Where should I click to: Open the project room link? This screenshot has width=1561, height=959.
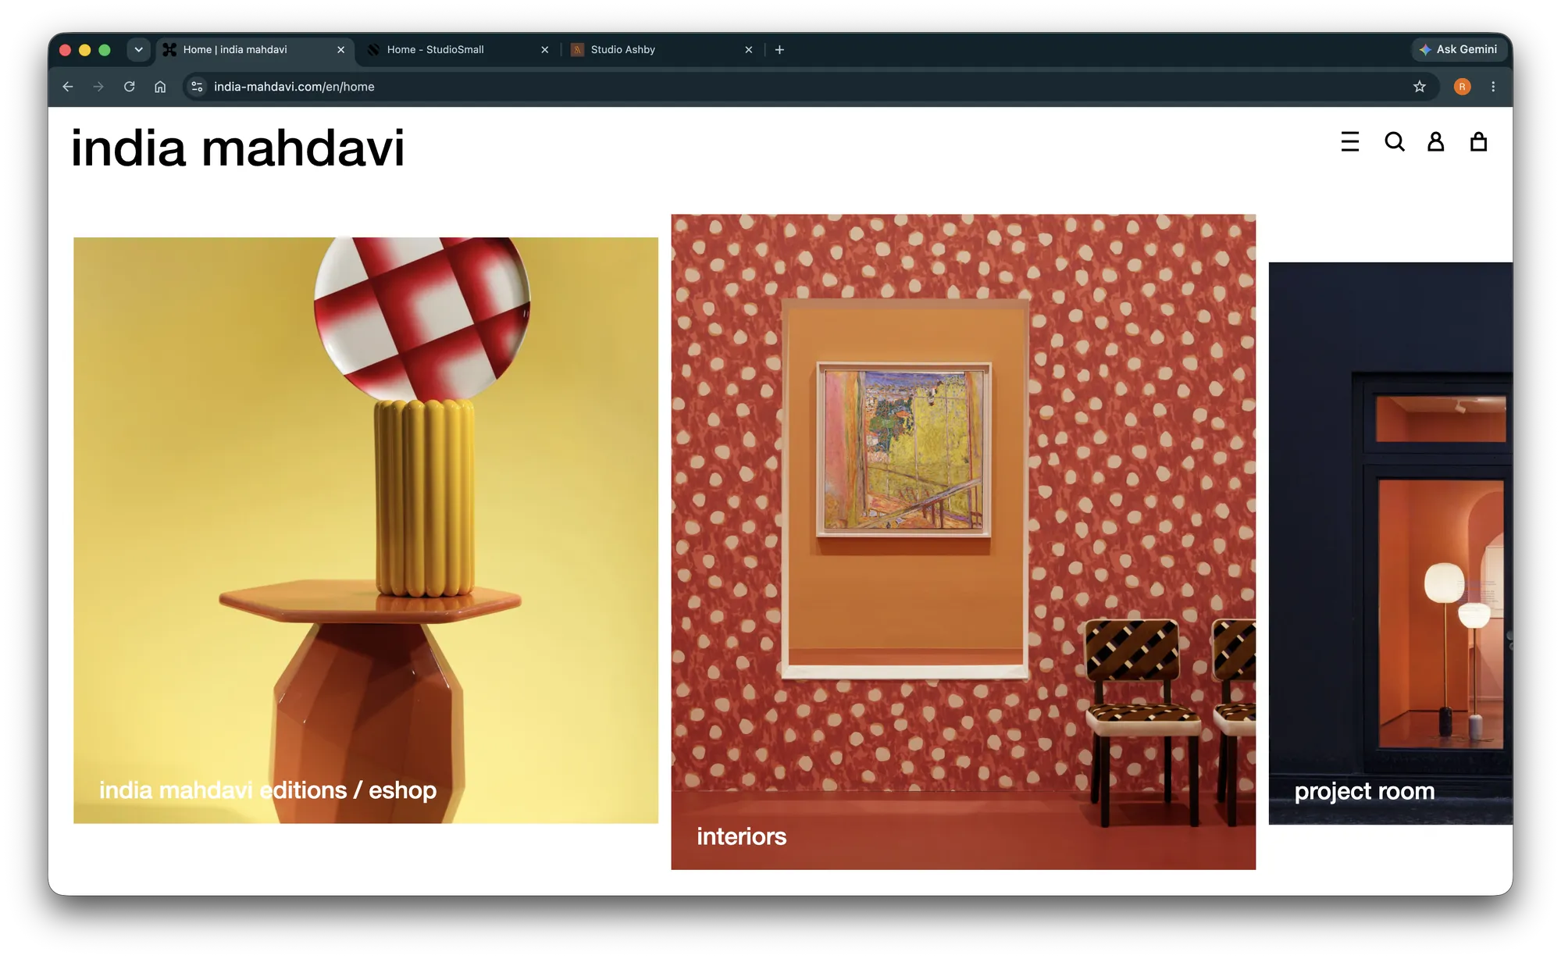point(1364,791)
